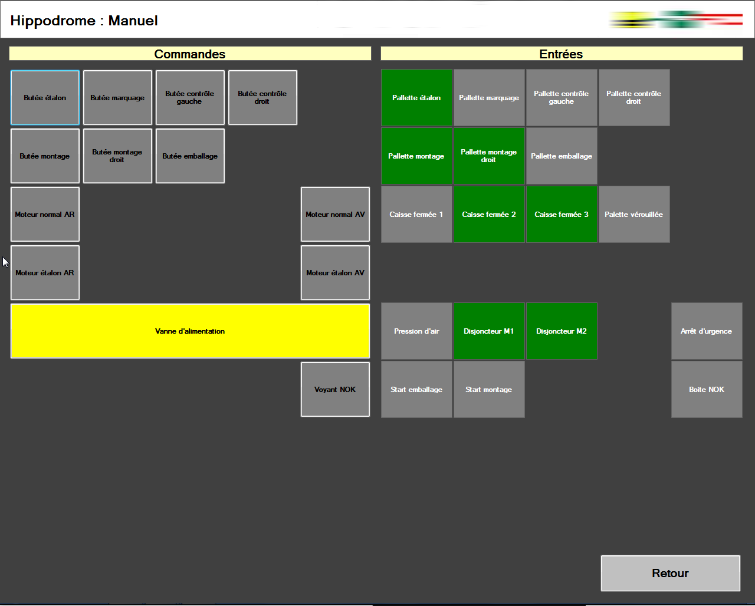Image resolution: width=755 pixels, height=606 pixels.
Task: Click the Arrêt d'urgence input tile
Action: 707,331
